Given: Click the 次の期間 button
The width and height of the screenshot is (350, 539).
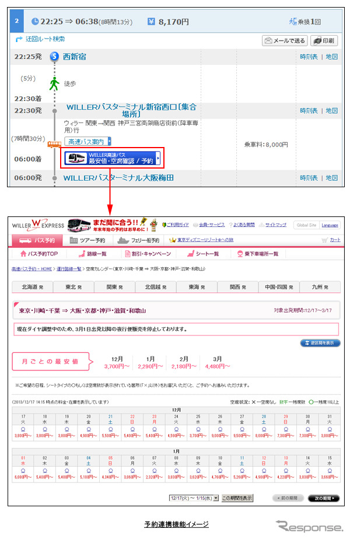Looking at the screenshot, I should 324,498.
